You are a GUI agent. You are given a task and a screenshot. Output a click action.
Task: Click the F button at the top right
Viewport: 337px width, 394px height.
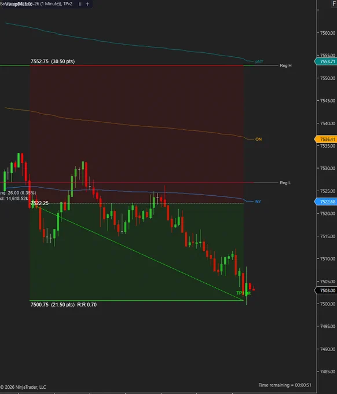(x=334, y=4)
